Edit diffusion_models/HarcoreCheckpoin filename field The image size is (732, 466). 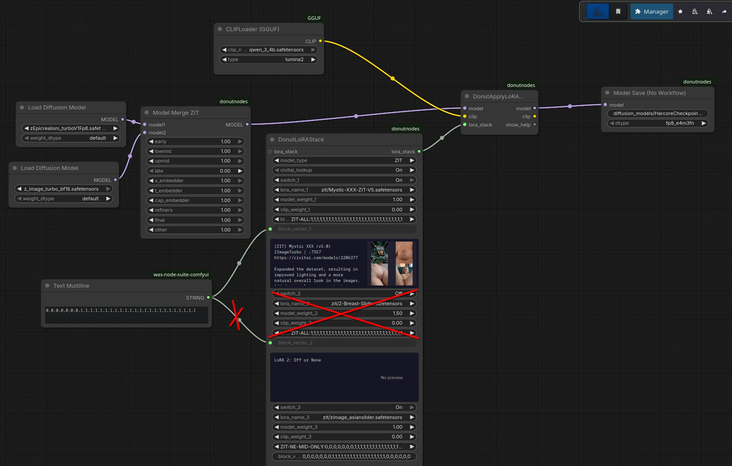[x=658, y=113]
